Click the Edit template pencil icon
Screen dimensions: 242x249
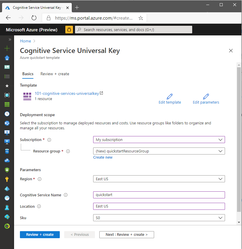coord(170,97)
